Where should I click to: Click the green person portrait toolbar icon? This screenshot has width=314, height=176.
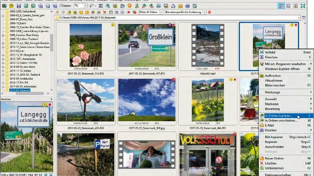click(x=137, y=6)
